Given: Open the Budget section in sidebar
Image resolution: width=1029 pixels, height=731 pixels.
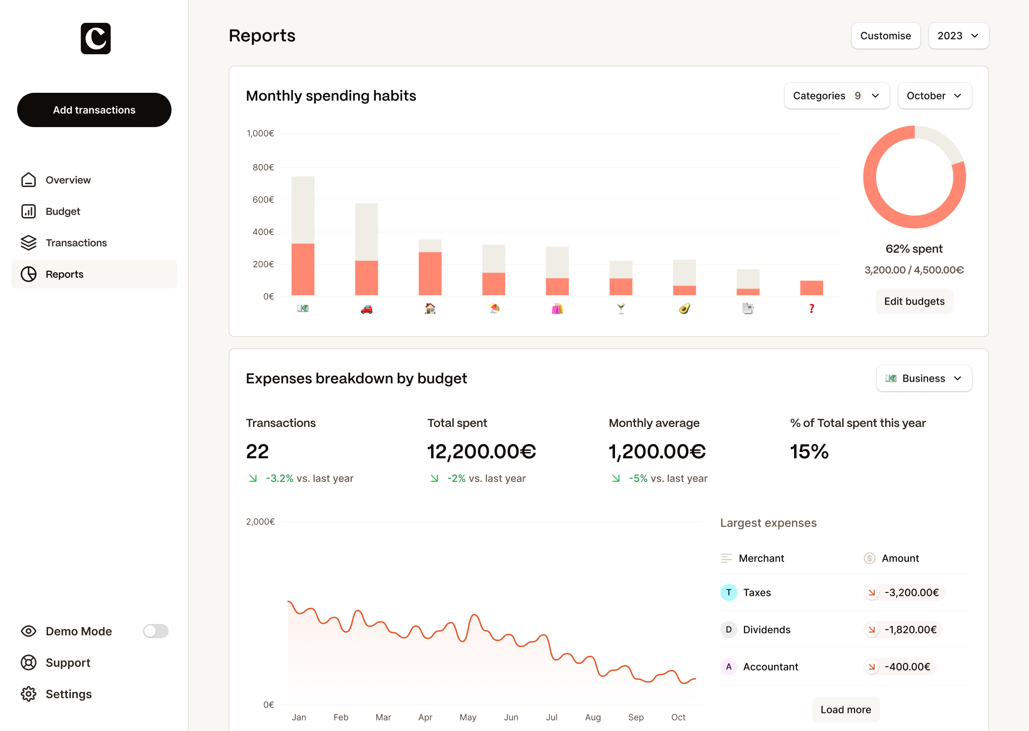Looking at the screenshot, I should coord(63,211).
